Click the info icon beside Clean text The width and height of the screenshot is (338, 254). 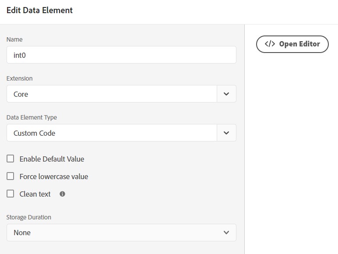[62, 194]
